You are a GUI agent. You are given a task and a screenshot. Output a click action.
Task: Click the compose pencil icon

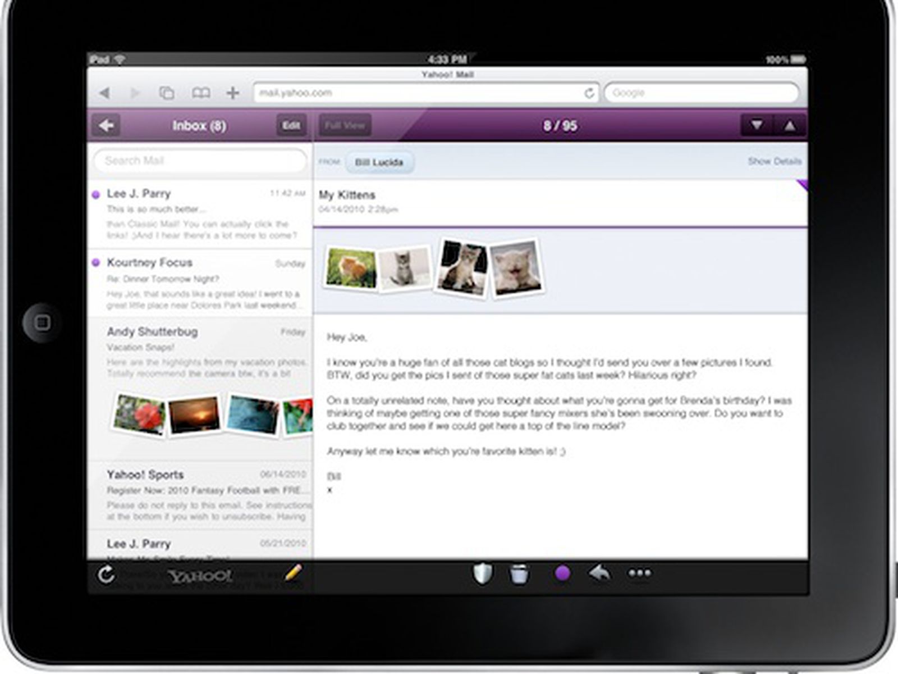tap(293, 573)
